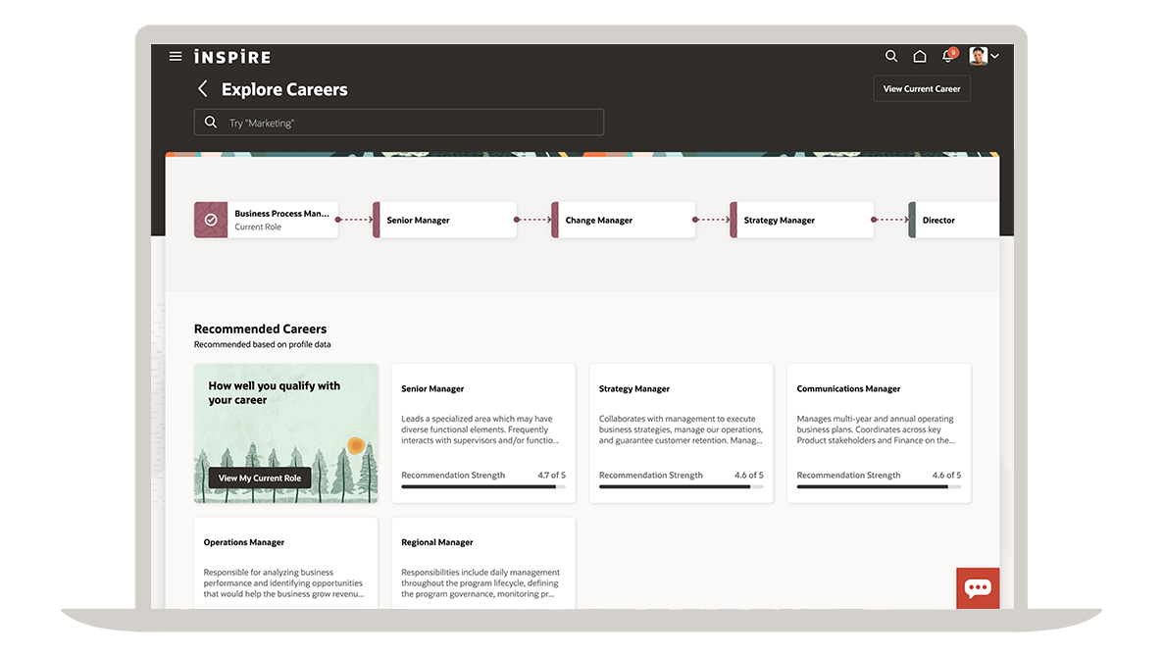1164x657 pixels.
Task: Select Strategy Manager step in career path
Action: point(803,221)
